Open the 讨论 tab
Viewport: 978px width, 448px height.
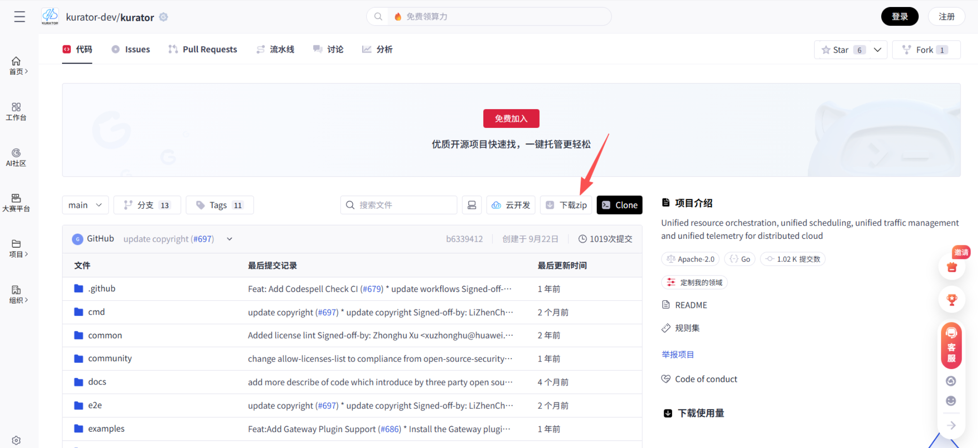[x=328, y=49]
